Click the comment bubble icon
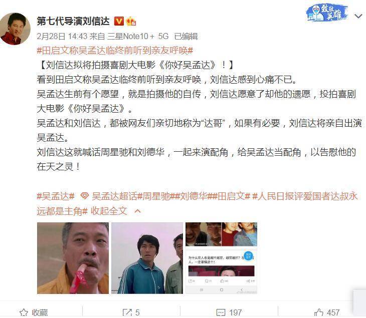 click(221, 312)
